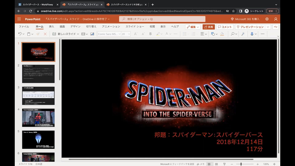
Task: Open the account profile icon
Action: point(276,19)
